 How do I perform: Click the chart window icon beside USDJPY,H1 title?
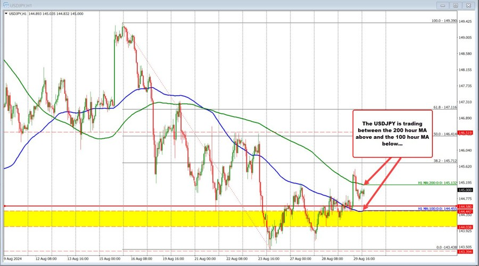6,5
